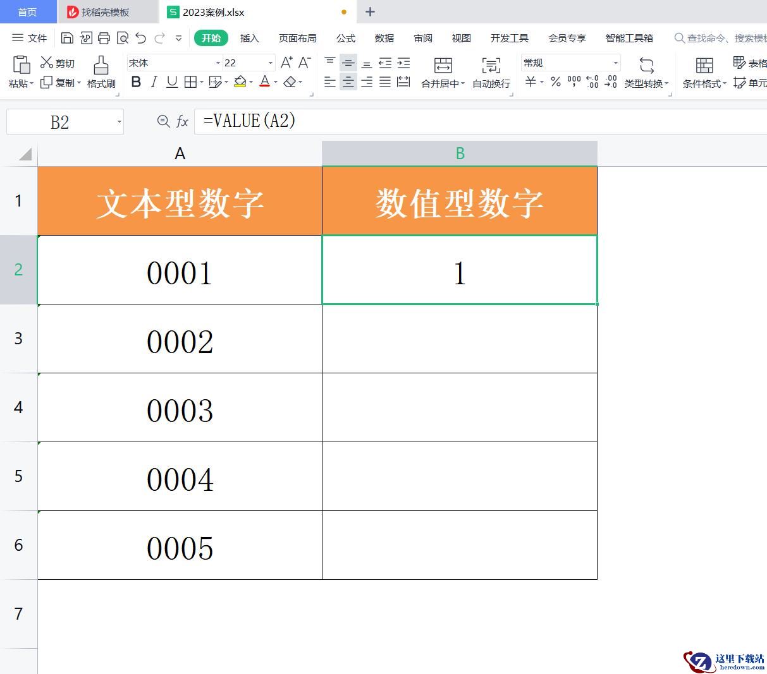Toggle middle vertical alignment
The image size is (767, 674).
click(348, 63)
